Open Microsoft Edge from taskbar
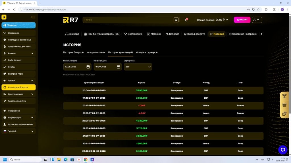This screenshot has width=291, height=163. (66, 160)
